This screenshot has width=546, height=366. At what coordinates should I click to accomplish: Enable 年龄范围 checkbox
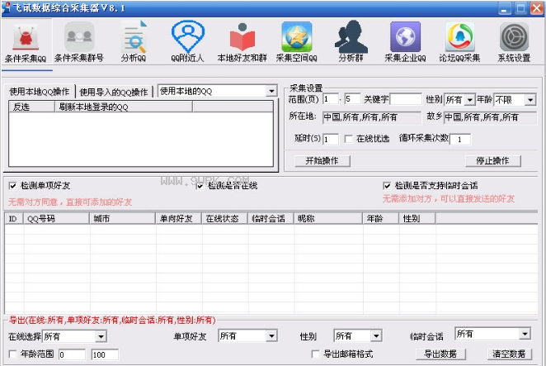point(13,354)
